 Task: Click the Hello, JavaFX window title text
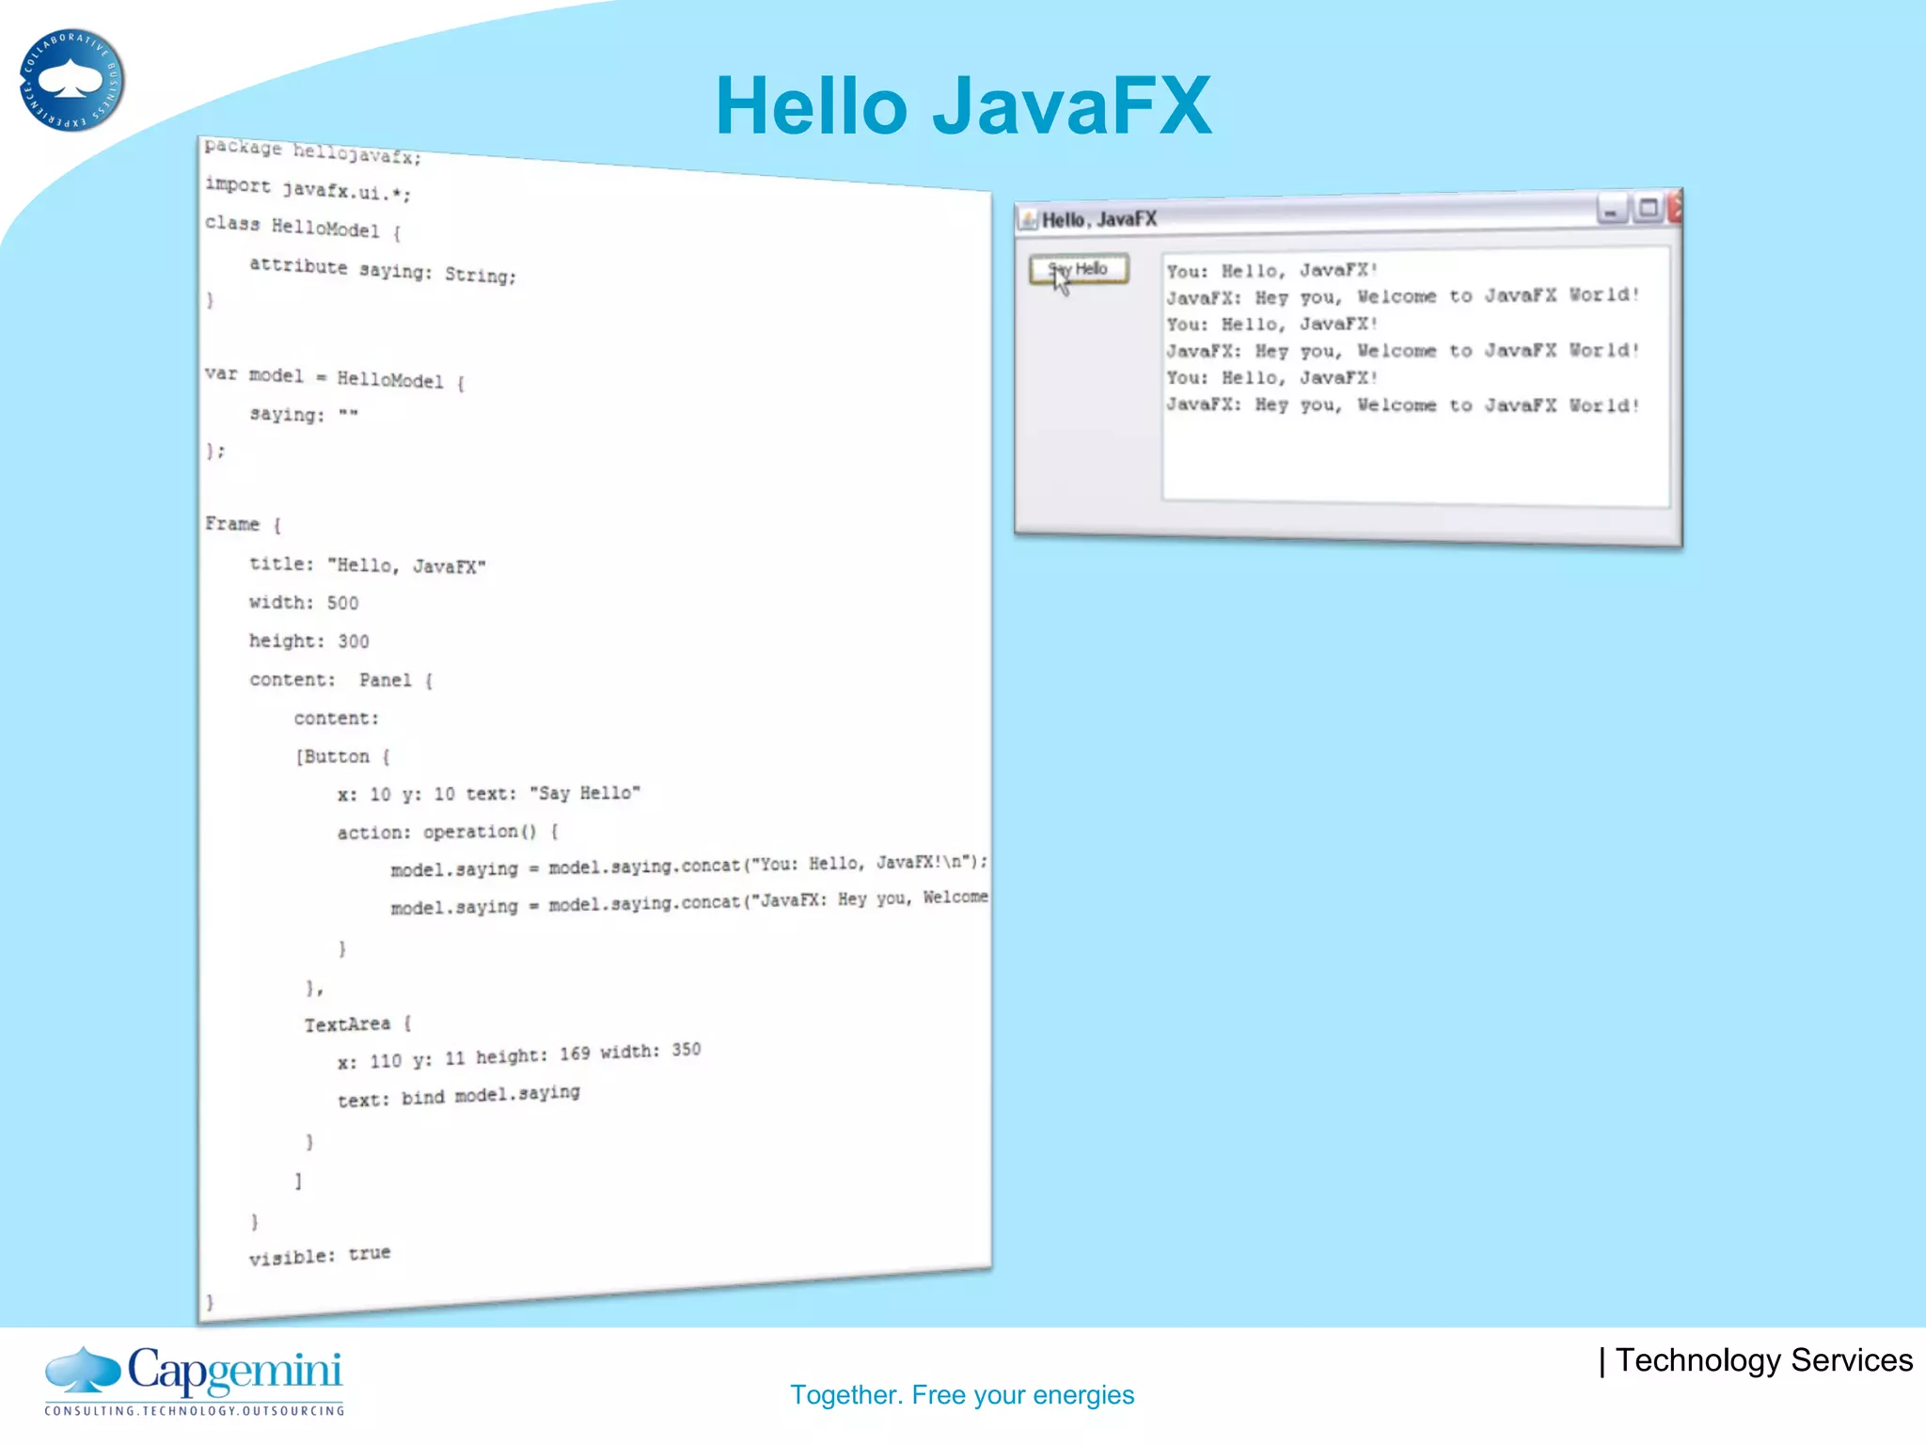tap(1099, 219)
